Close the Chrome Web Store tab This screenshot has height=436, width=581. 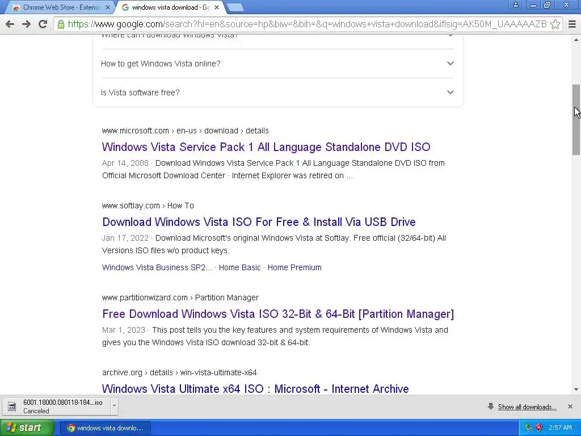pyautogui.click(x=107, y=7)
